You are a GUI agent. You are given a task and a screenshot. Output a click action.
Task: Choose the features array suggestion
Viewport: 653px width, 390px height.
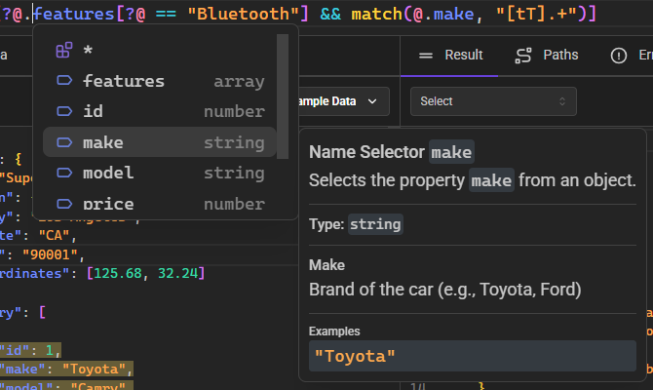(160, 81)
